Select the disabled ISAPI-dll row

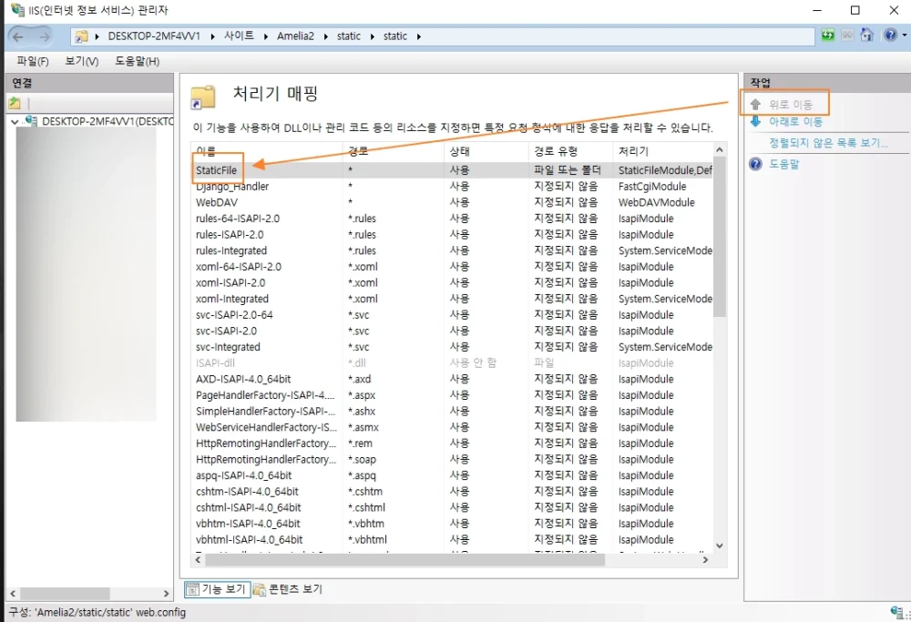[x=452, y=363]
